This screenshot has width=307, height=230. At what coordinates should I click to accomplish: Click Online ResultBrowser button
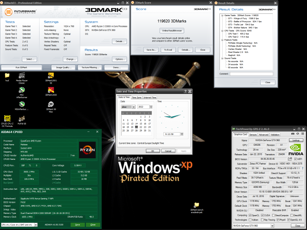[x=172, y=31]
